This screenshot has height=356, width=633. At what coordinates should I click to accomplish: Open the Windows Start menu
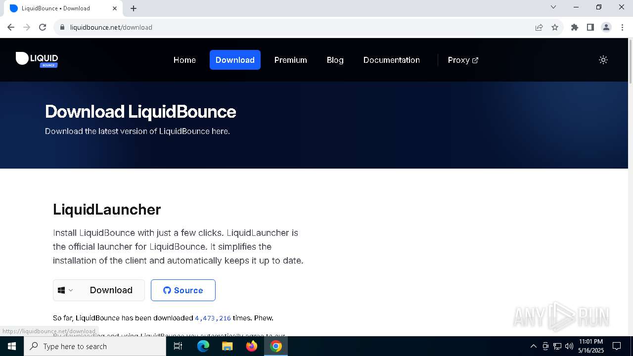pos(12,346)
